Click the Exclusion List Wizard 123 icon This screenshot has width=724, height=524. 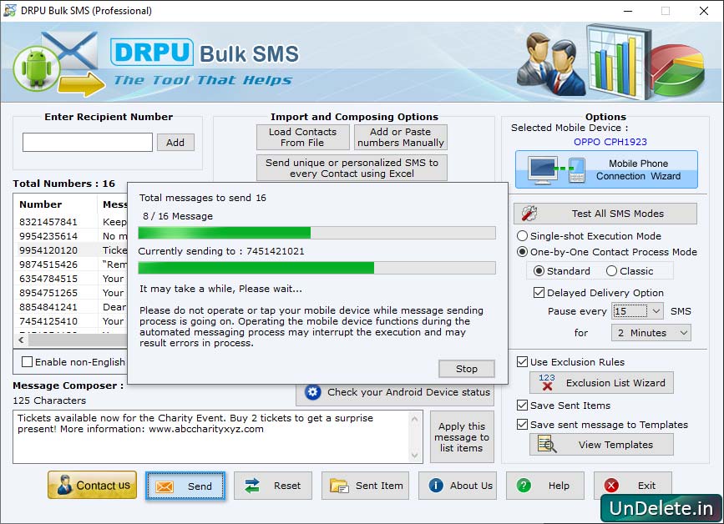coord(547,382)
